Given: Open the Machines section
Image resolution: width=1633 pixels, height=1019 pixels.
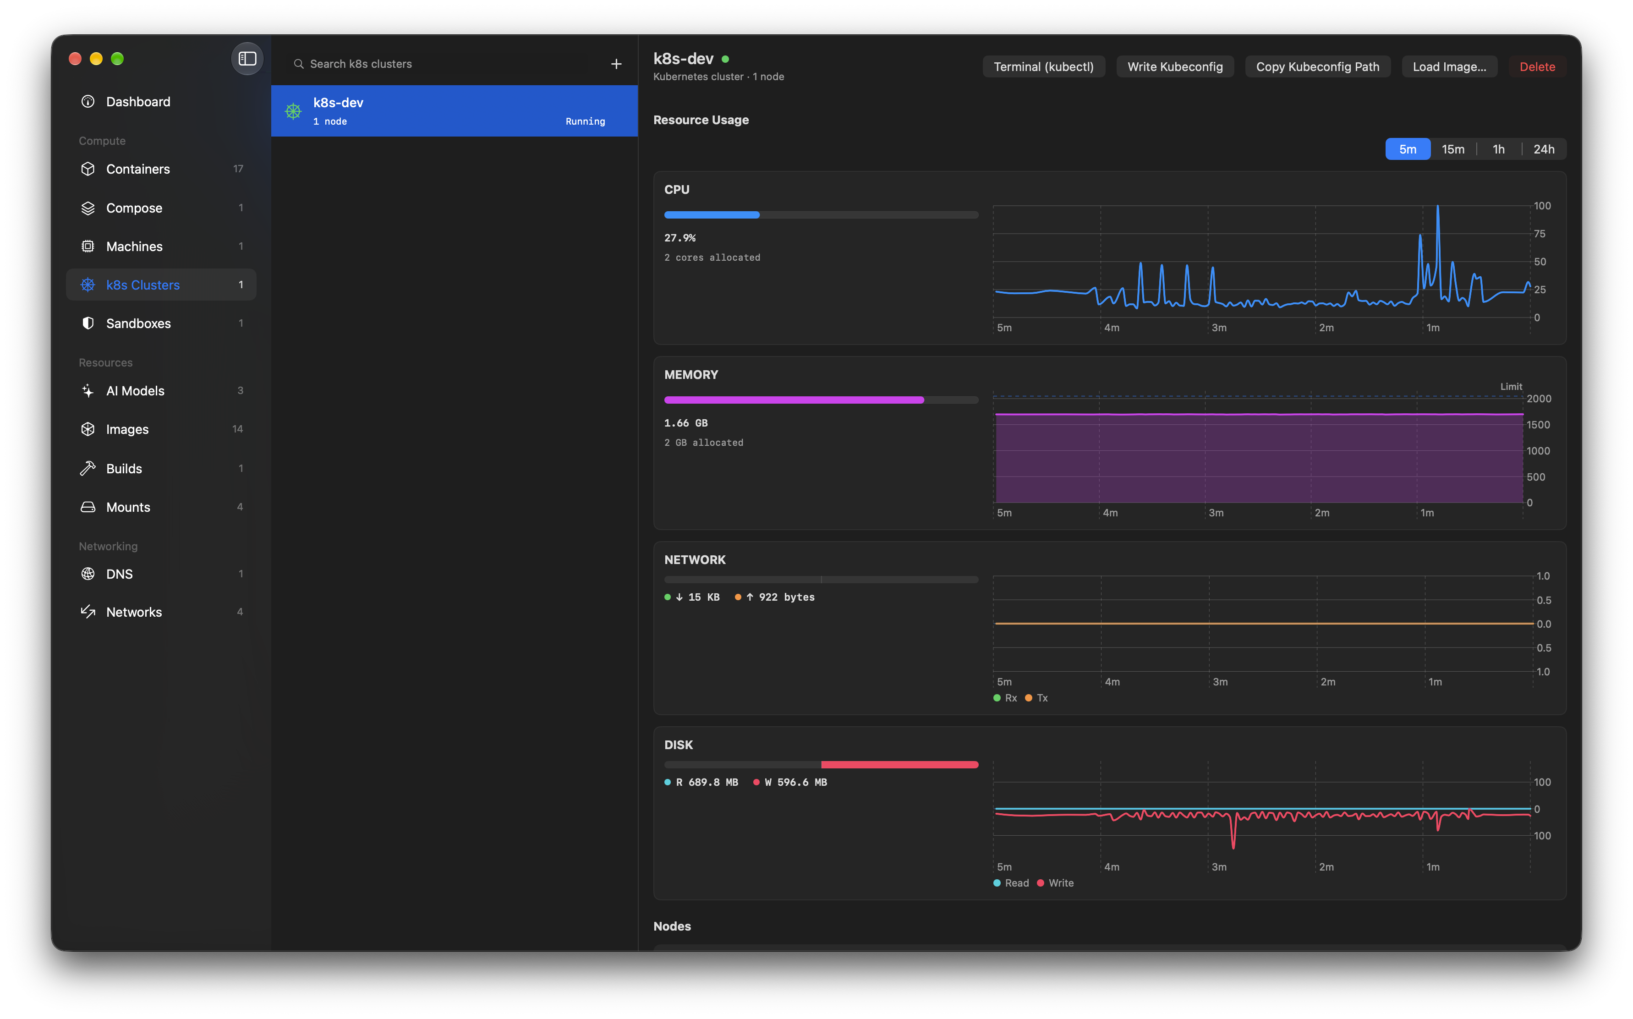Looking at the screenshot, I should [161, 247].
